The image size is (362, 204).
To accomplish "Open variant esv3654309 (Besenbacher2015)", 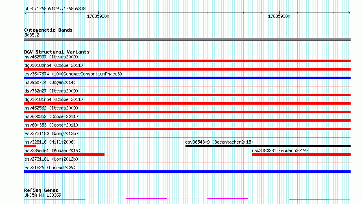I will [x=219, y=142].
